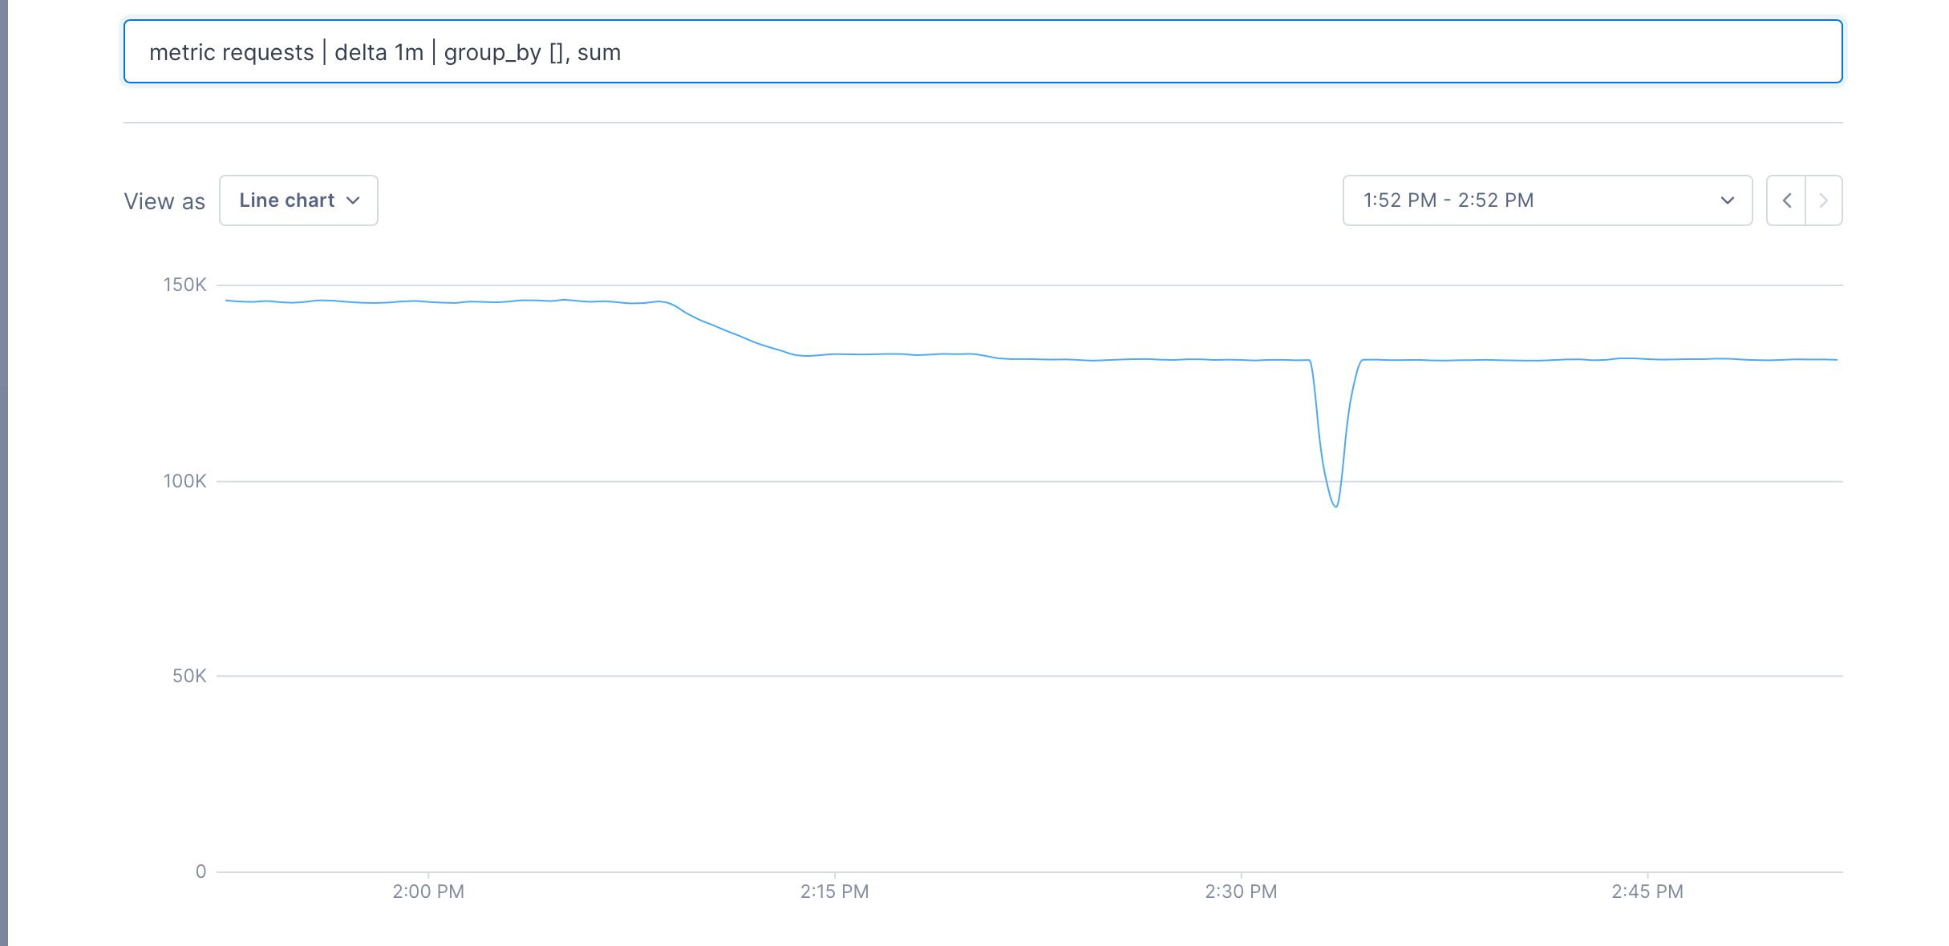Select the 2:45 PM x-axis label

pyautogui.click(x=1647, y=891)
